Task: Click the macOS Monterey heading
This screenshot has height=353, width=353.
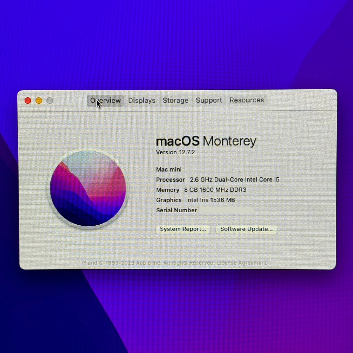Action: [x=206, y=141]
